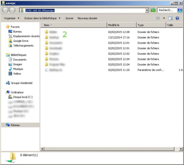Image resolution: width=184 pixels, height=165 pixels.
Task: Sort files by Modifié le column
Action: [121, 25]
